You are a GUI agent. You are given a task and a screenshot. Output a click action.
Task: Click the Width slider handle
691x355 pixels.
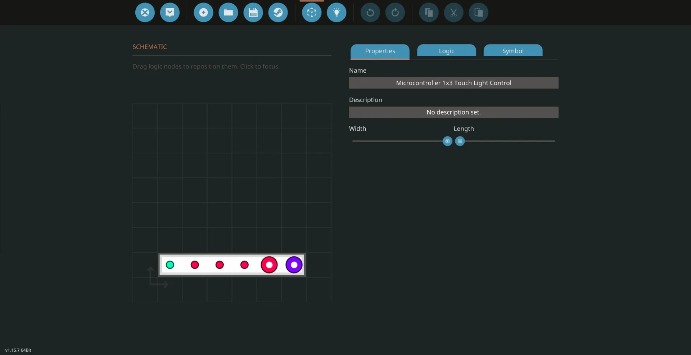[447, 141]
